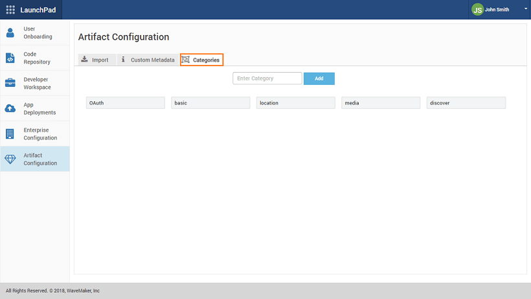Click the User Onboarding person icon
The width and height of the screenshot is (531, 299).
tap(10, 32)
